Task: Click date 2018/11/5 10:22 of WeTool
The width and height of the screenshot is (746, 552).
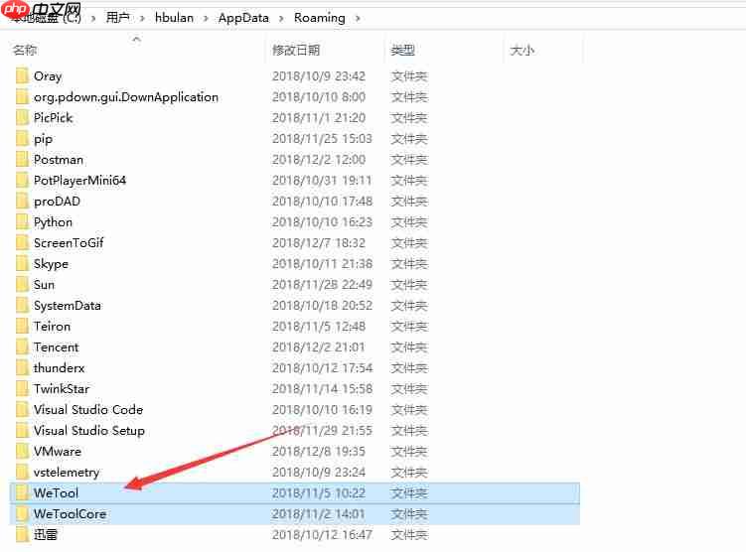Action: pyautogui.click(x=319, y=493)
